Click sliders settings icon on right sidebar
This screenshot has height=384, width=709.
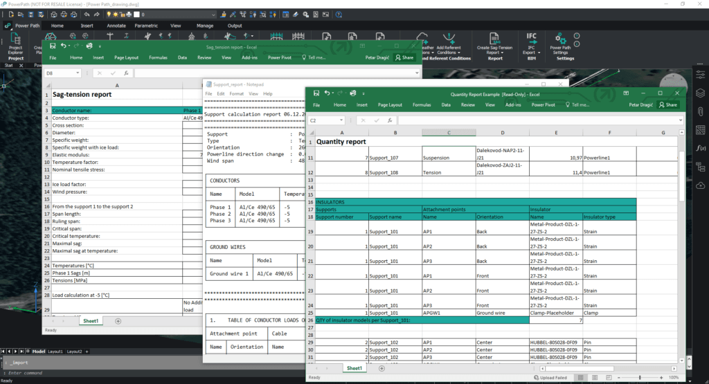(701, 75)
